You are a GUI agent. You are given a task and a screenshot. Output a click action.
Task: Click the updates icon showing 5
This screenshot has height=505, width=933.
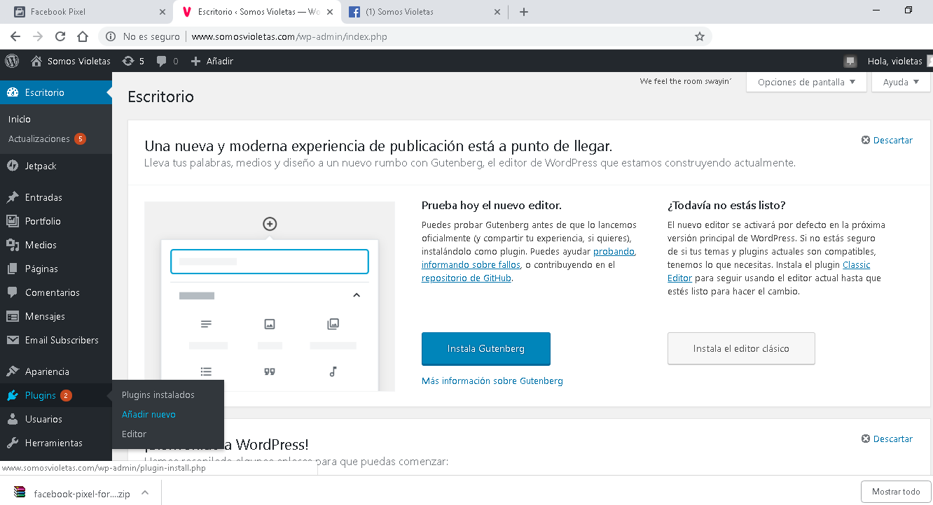tap(133, 61)
